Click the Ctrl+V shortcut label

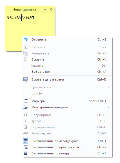(102, 60)
